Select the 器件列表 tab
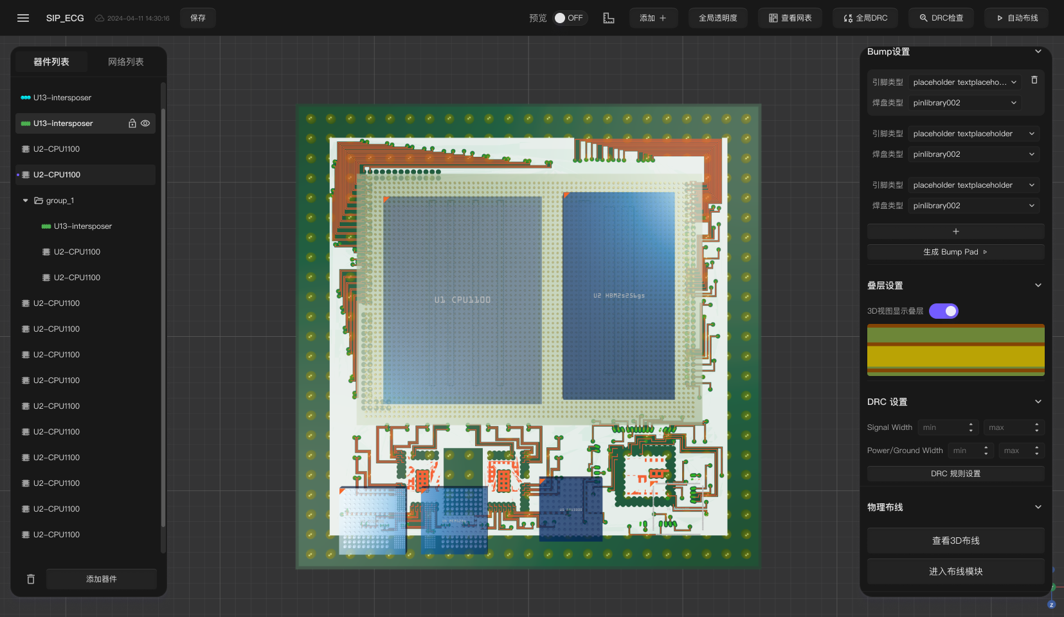 click(51, 62)
